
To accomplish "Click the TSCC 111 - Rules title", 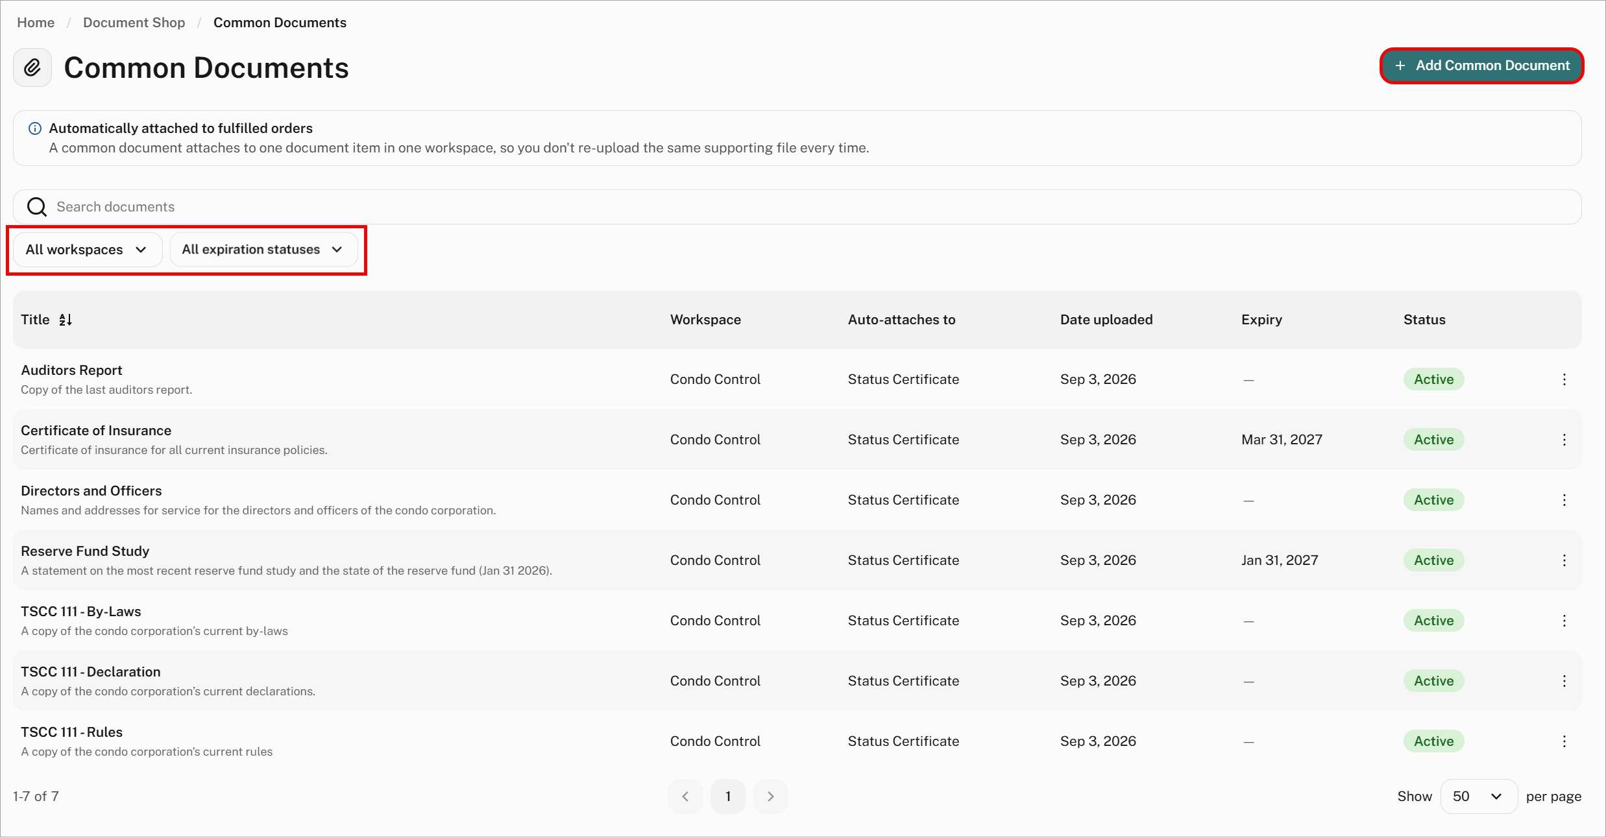I will click(x=71, y=732).
